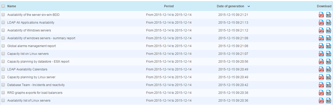
Task: Download LOG for LDAP All Applications Availability
Action: tap(329, 23)
